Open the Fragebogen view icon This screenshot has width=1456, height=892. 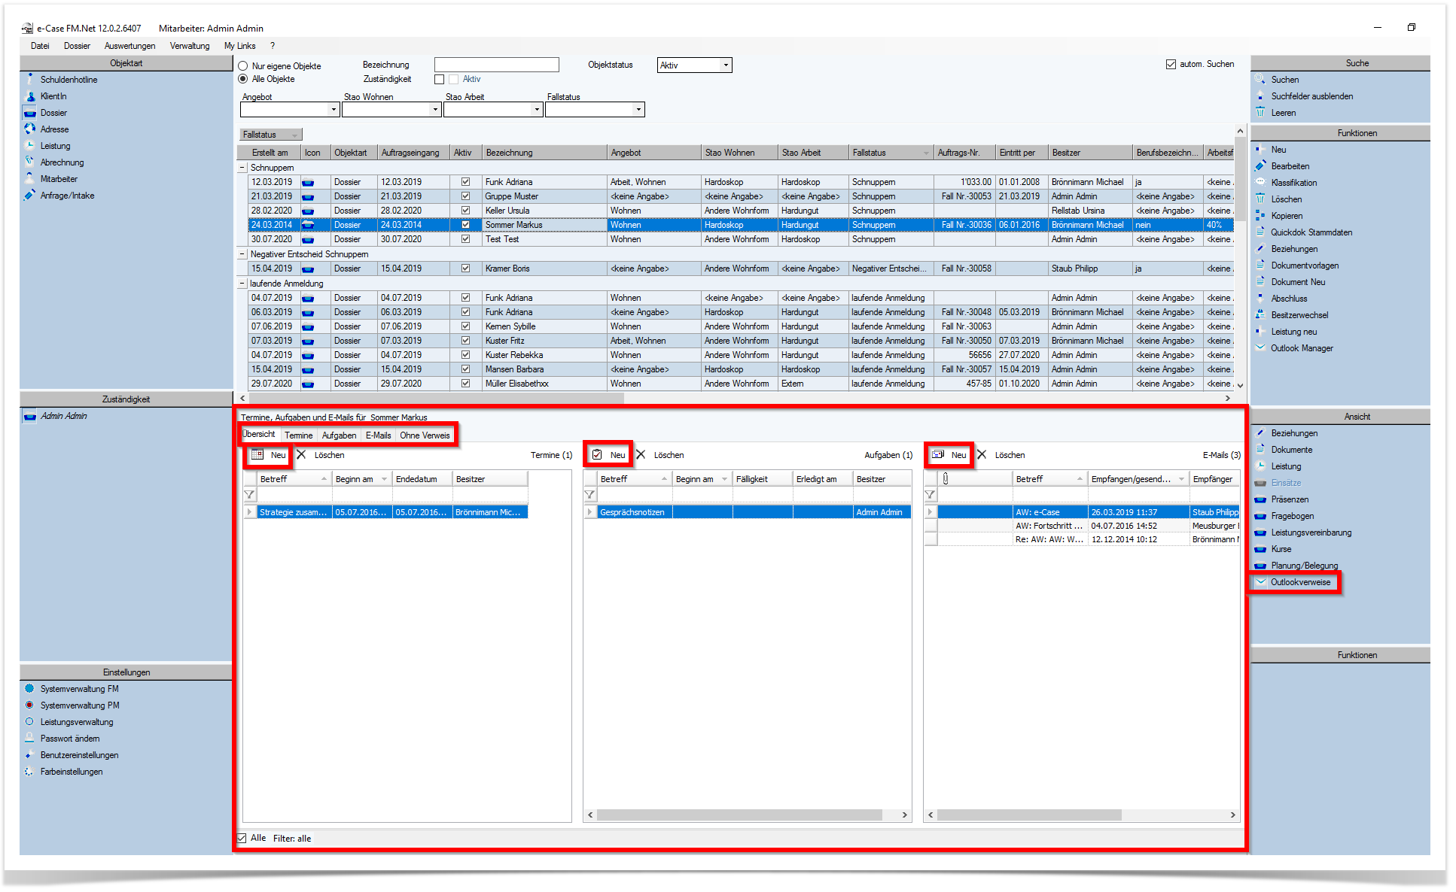[x=1260, y=515]
